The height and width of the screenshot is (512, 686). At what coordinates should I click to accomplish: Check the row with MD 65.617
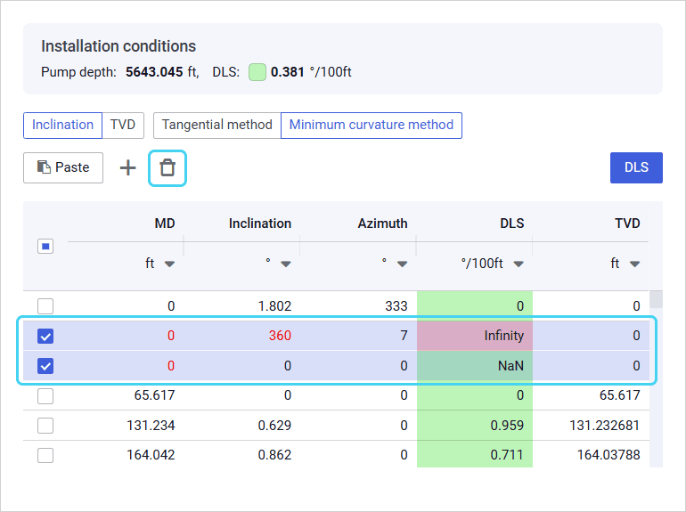(x=45, y=395)
